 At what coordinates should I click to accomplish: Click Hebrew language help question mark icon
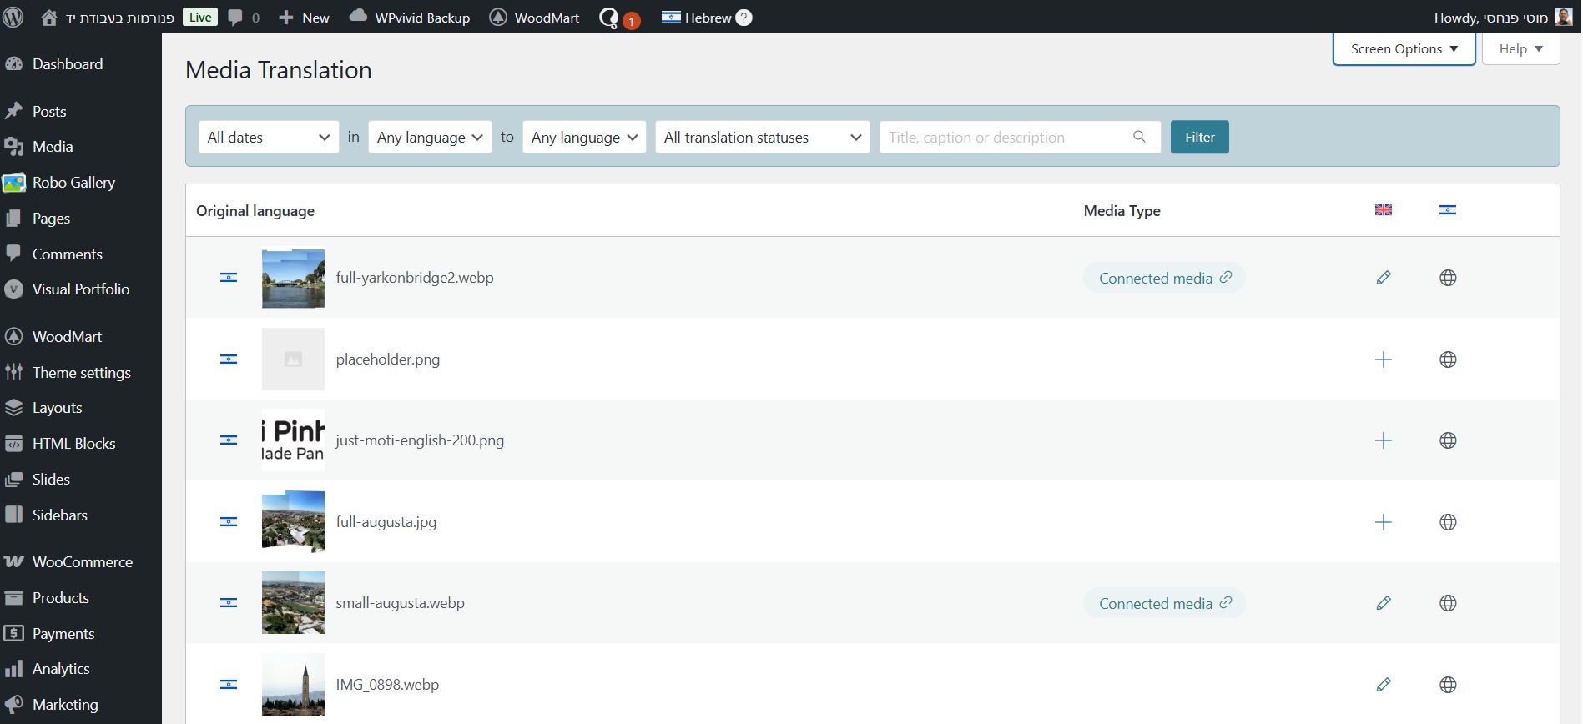click(x=744, y=18)
